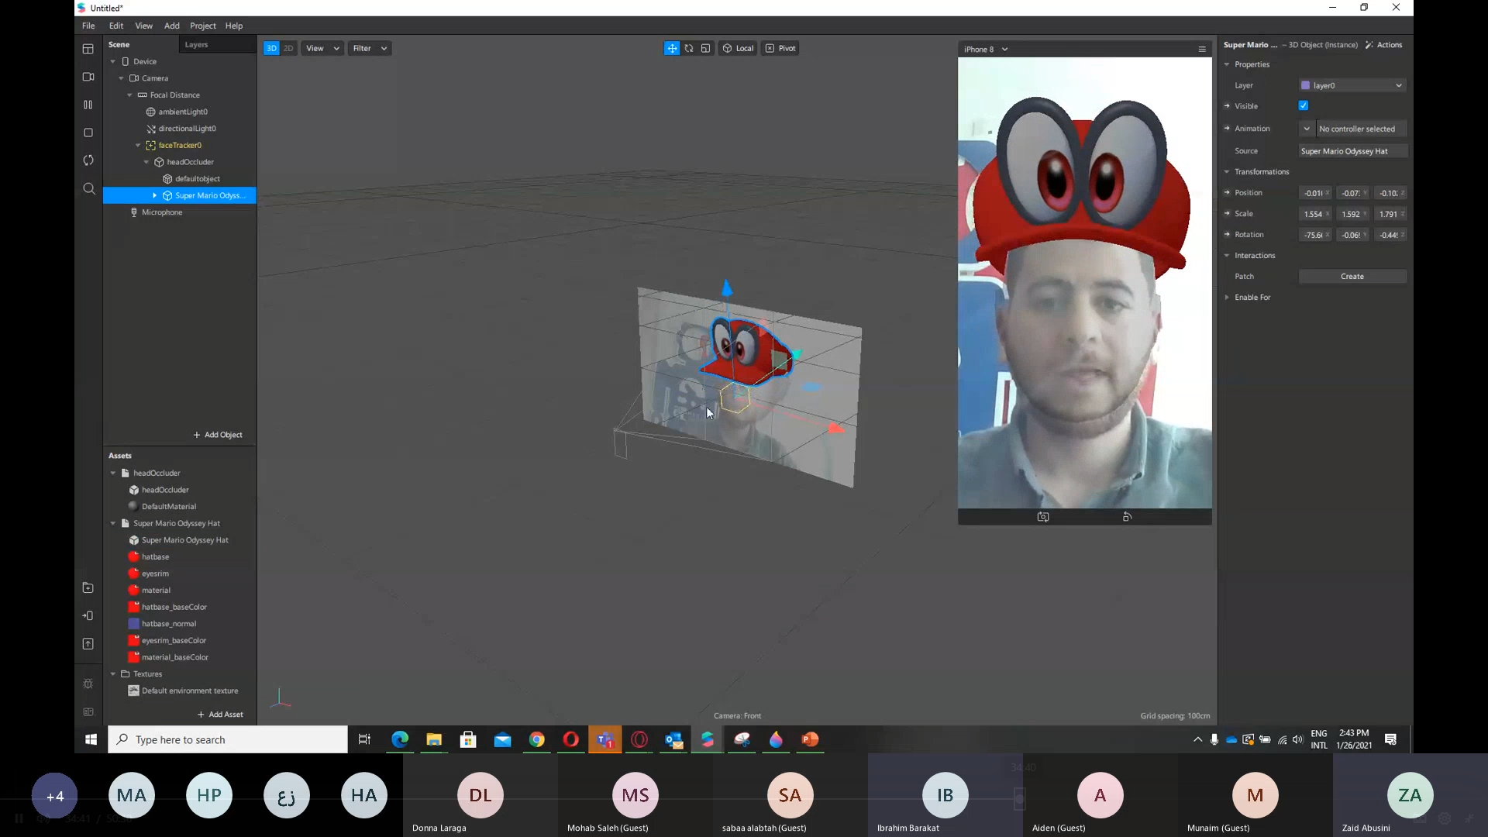The width and height of the screenshot is (1488, 837).
Task: Open Google Chrome from the taskbar
Action: [x=536, y=740]
